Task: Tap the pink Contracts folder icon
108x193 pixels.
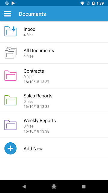Action: [x=10, y=75]
